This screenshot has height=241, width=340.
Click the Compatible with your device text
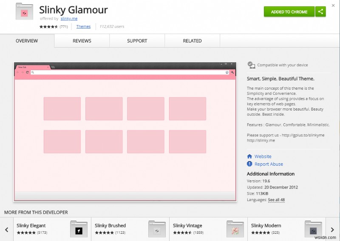click(283, 65)
